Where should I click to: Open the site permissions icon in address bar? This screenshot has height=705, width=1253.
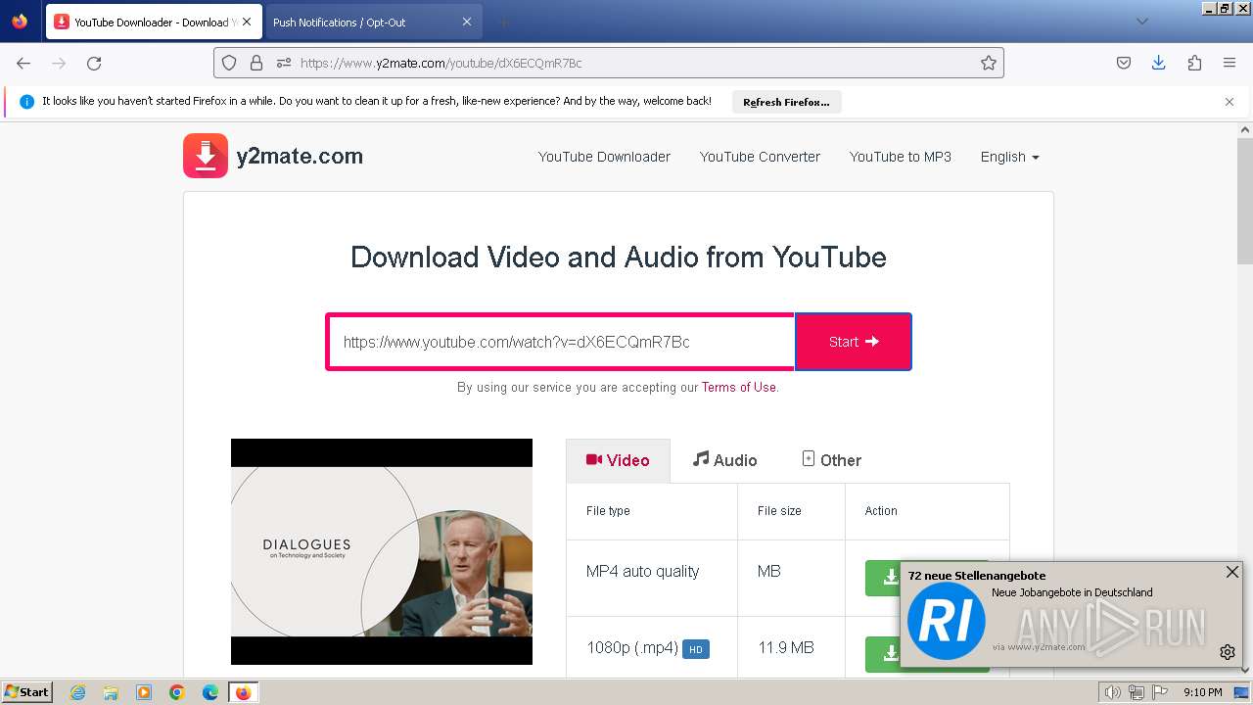click(x=284, y=63)
